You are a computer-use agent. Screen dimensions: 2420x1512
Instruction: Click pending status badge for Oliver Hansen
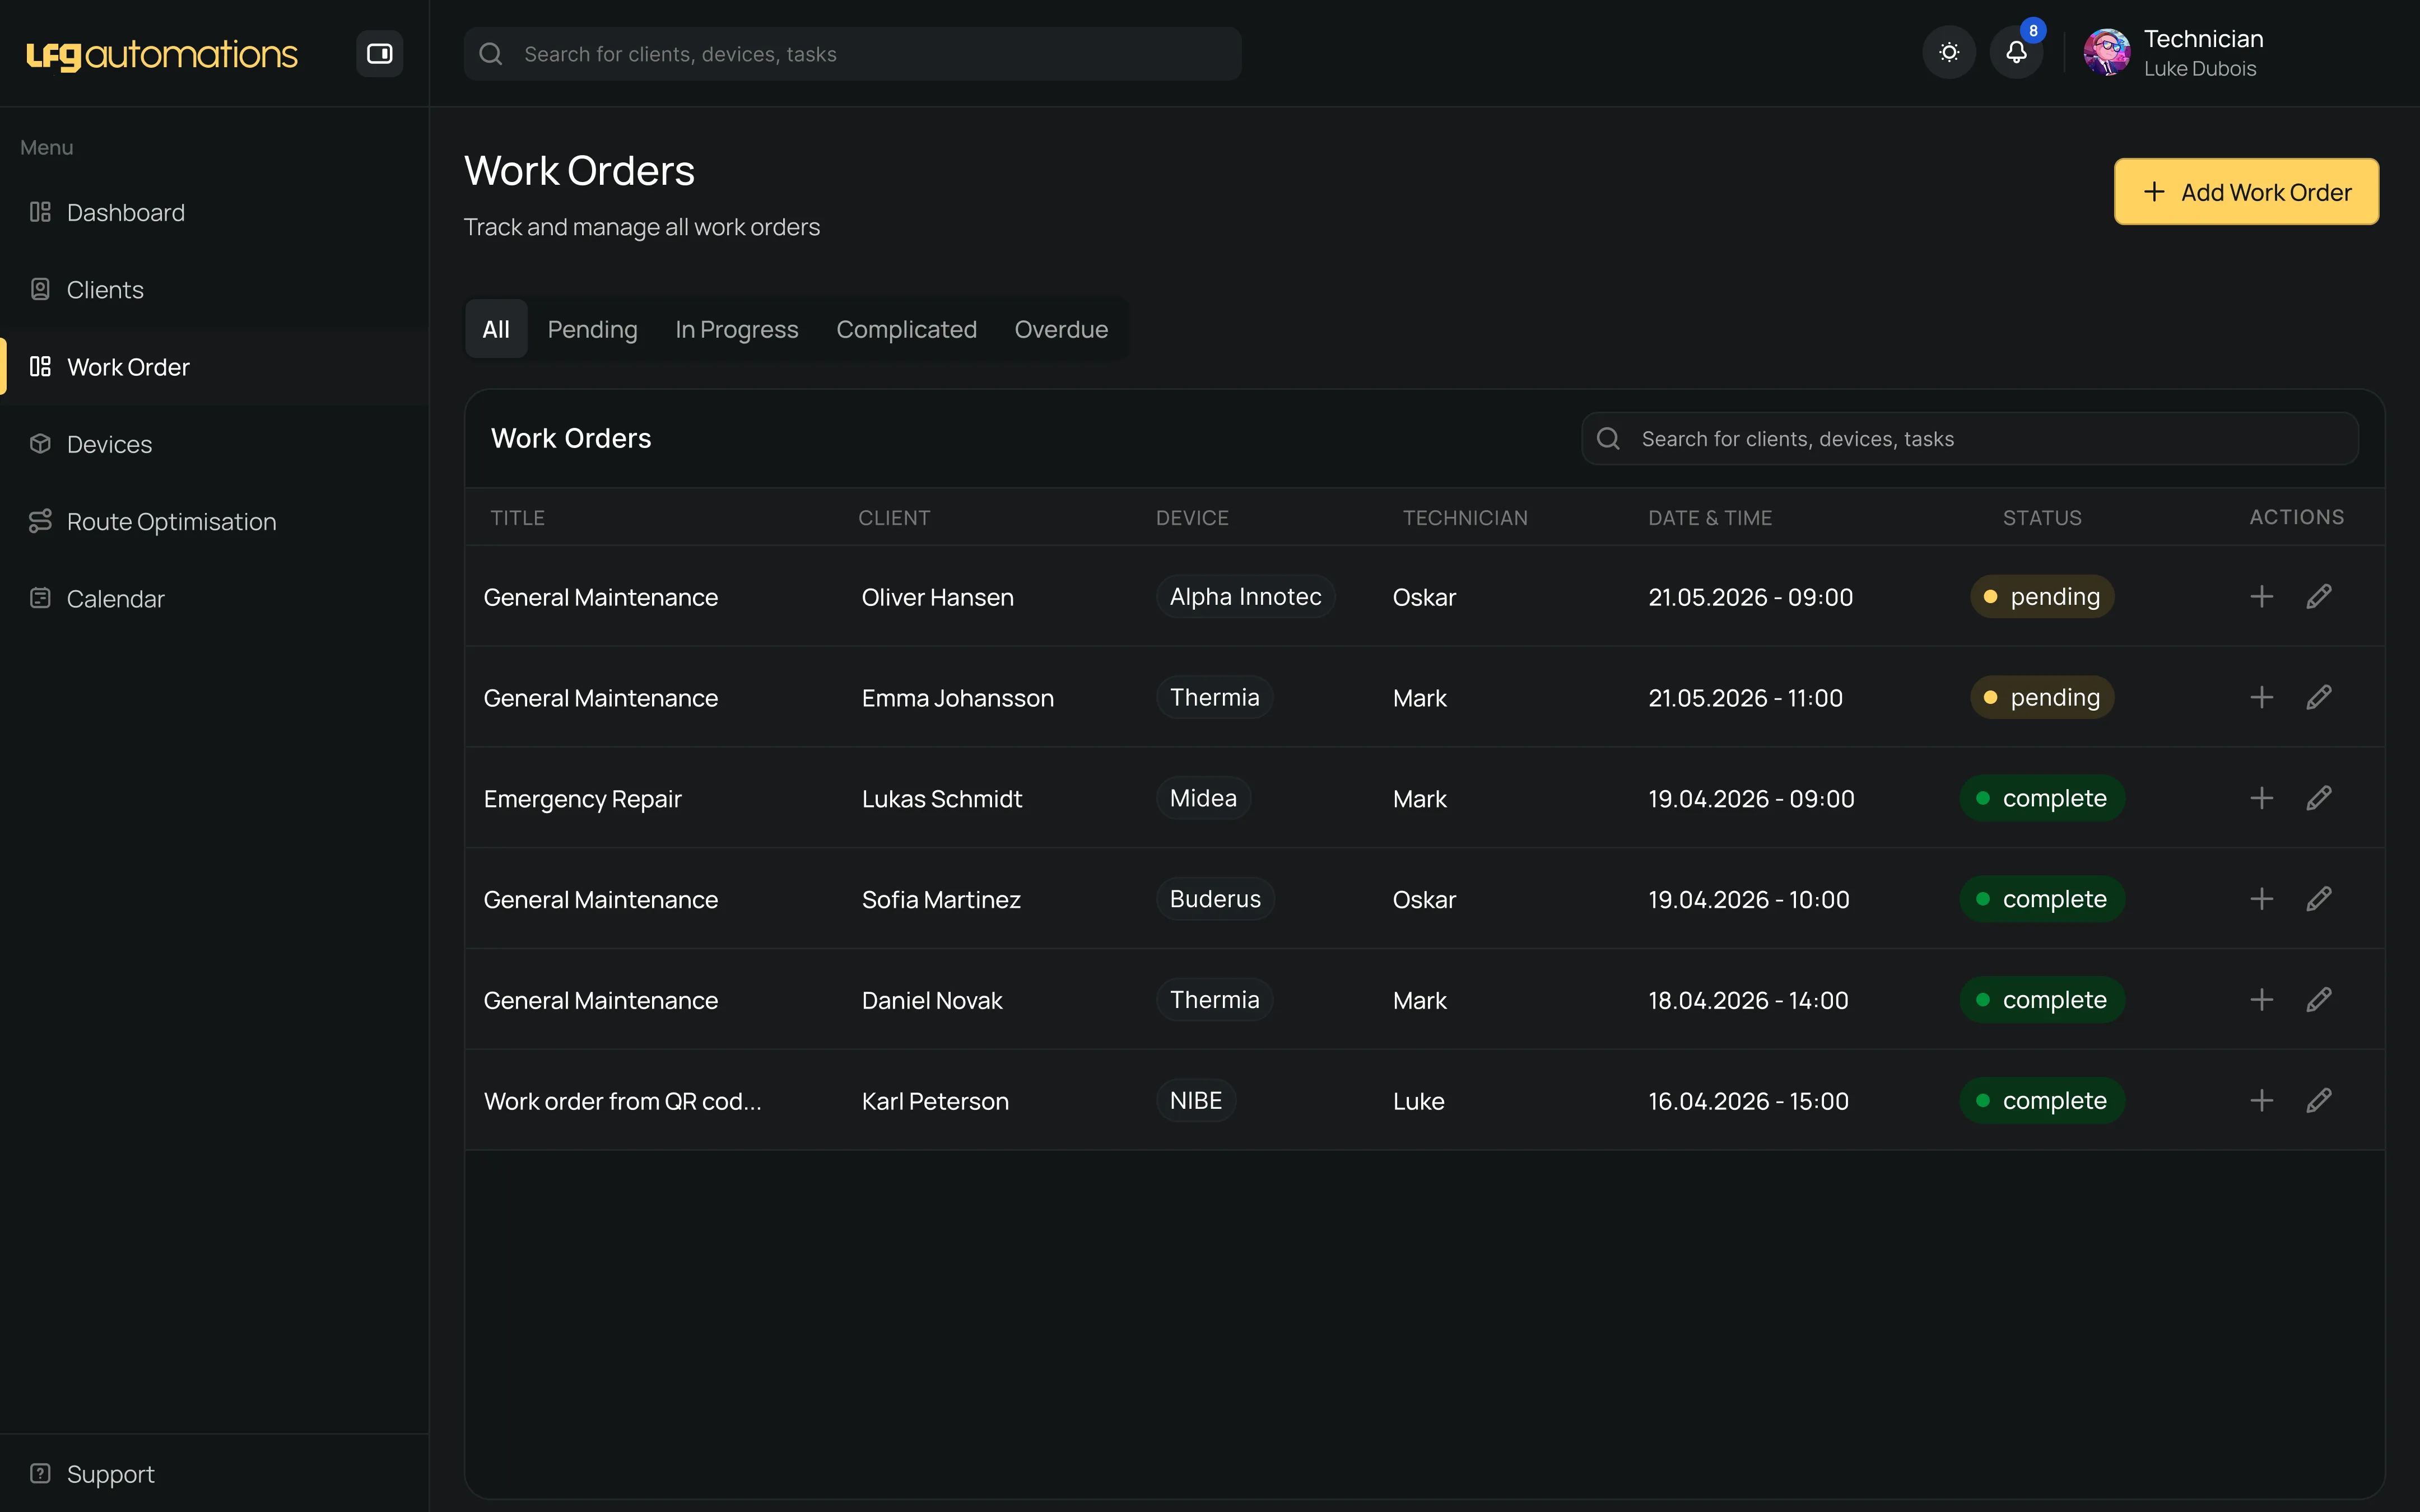pos(2042,597)
